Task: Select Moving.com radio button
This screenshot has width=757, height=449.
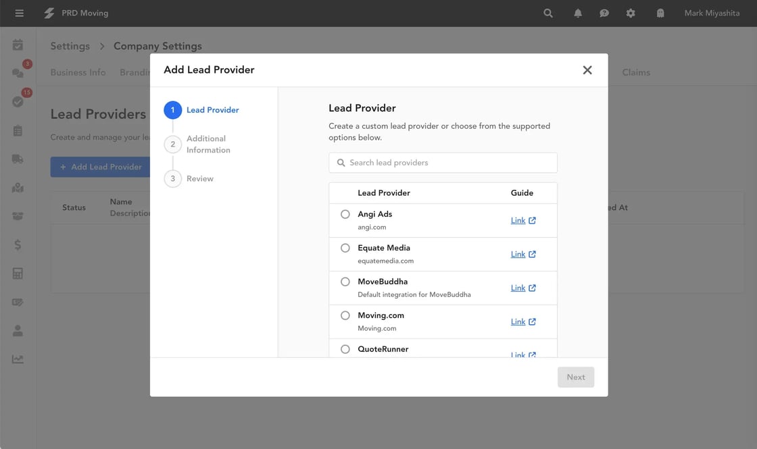Action: [345, 315]
